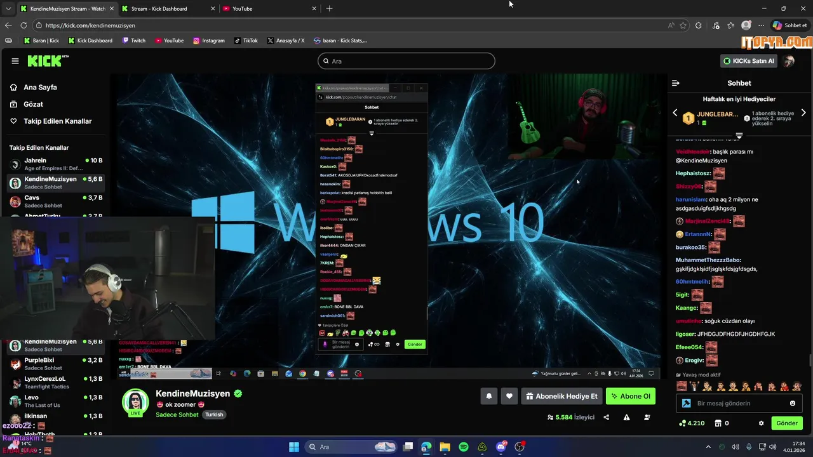Click the browser back arrow
The image size is (813, 457).
[8, 25]
